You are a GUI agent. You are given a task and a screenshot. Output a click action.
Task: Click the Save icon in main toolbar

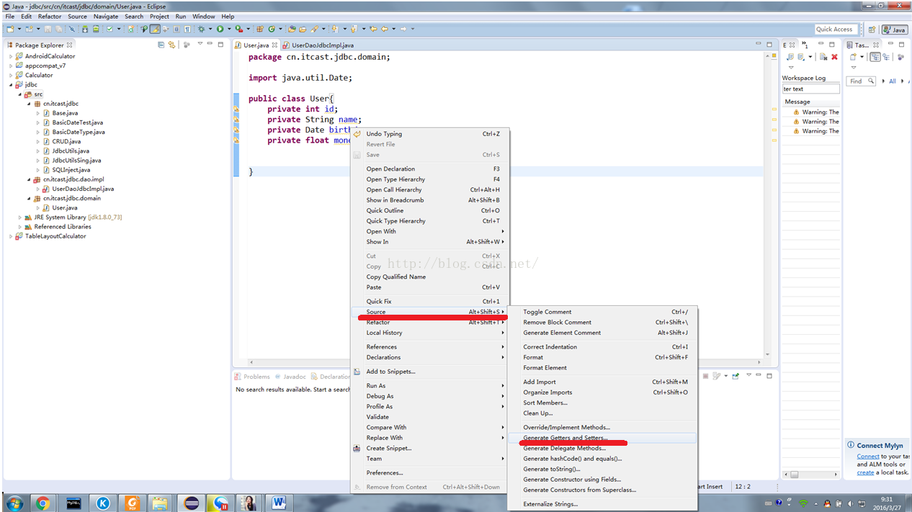[x=48, y=29]
